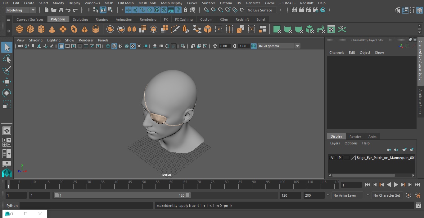This screenshot has width=424, height=218.
Task: Open the Edit Mesh menu
Action: click(126, 3)
